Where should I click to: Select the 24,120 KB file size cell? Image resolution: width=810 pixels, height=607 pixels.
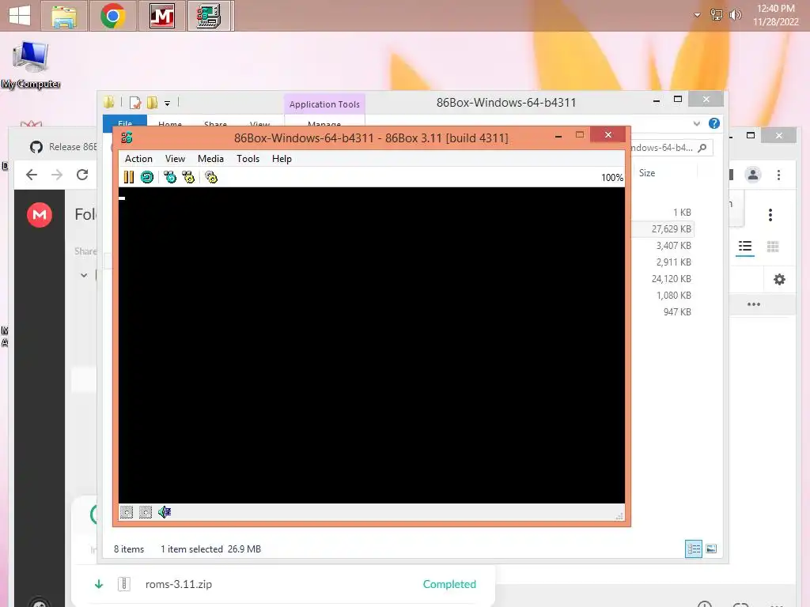click(671, 279)
